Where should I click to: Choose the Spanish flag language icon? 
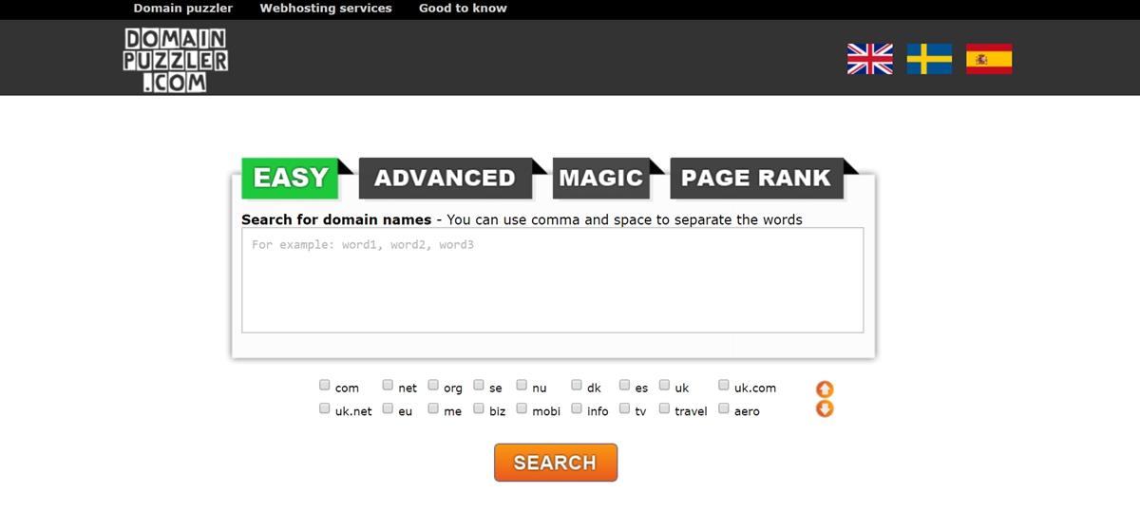pos(989,59)
